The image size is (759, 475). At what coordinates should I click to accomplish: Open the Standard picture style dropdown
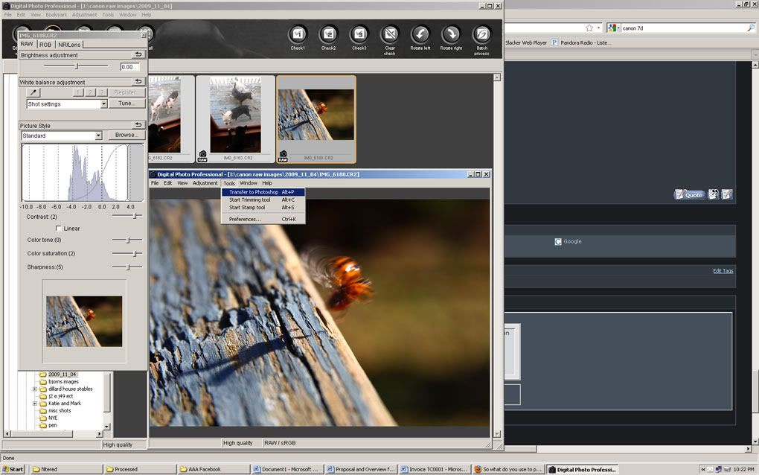(98, 136)
